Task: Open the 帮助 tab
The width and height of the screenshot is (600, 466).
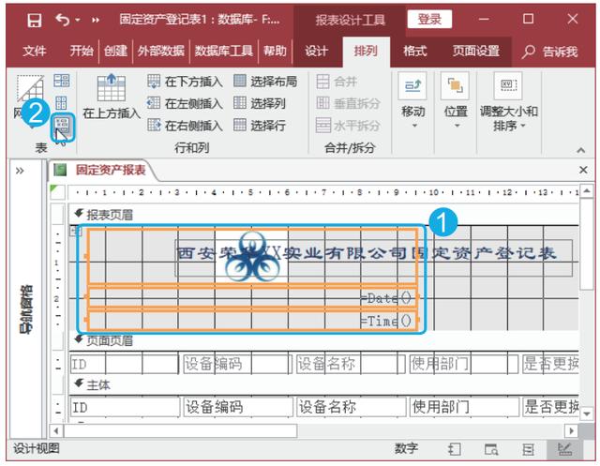Action: click(x=275, y=51)
